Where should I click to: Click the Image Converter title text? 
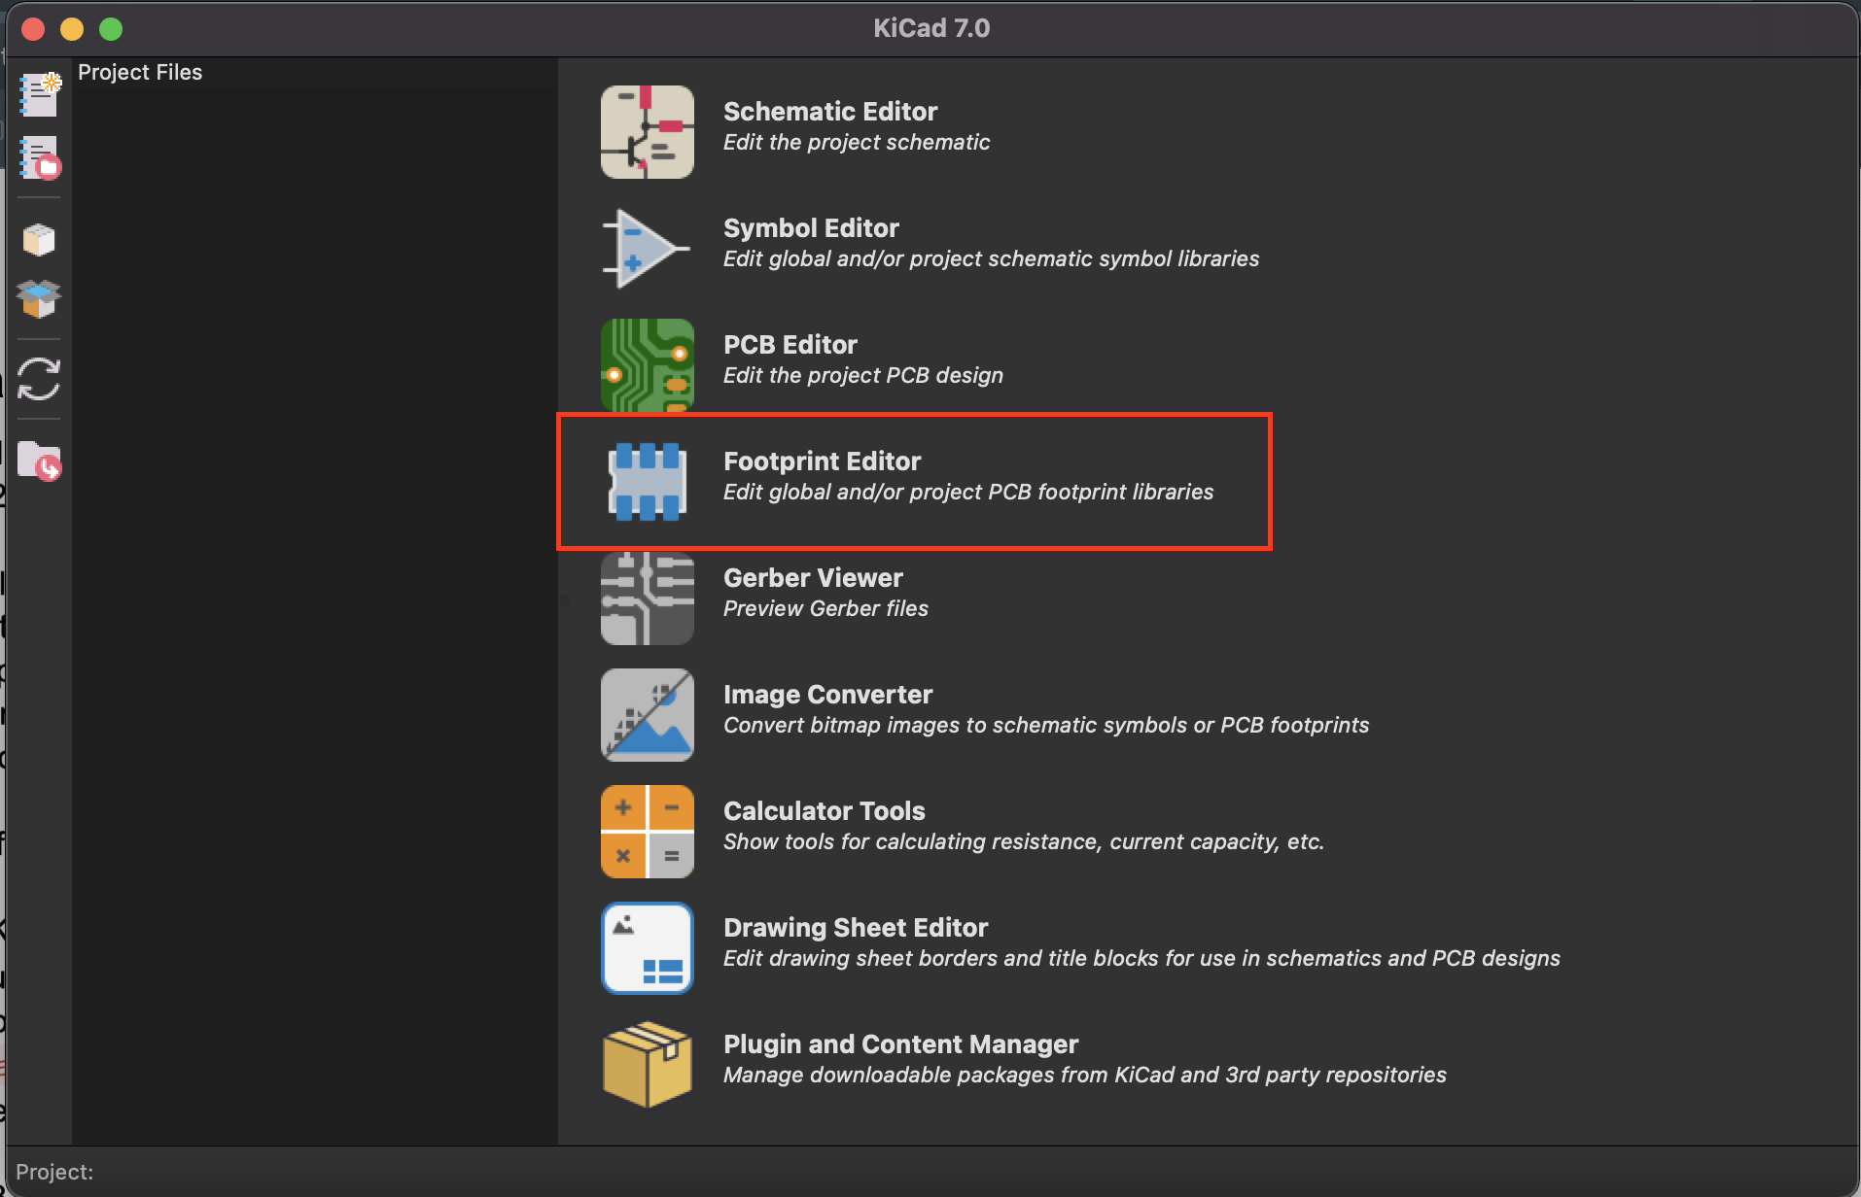[828, 695]
